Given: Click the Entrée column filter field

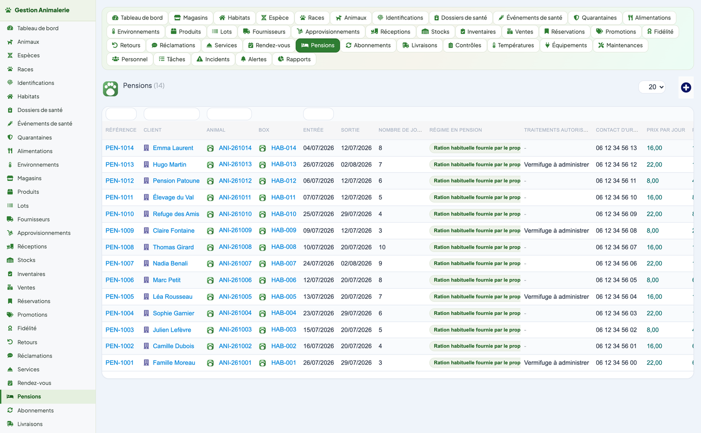Looking at the screenshot, I should [318, 114].
